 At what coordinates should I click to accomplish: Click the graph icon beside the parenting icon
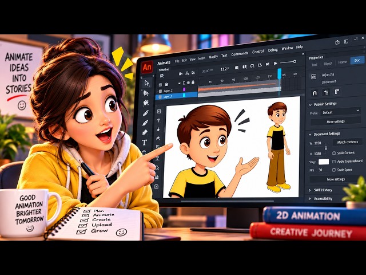pyautogui.click(x=193, y=73)
